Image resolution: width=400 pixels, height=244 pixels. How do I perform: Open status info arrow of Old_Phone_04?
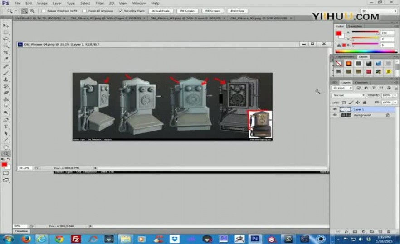(95, 168)
